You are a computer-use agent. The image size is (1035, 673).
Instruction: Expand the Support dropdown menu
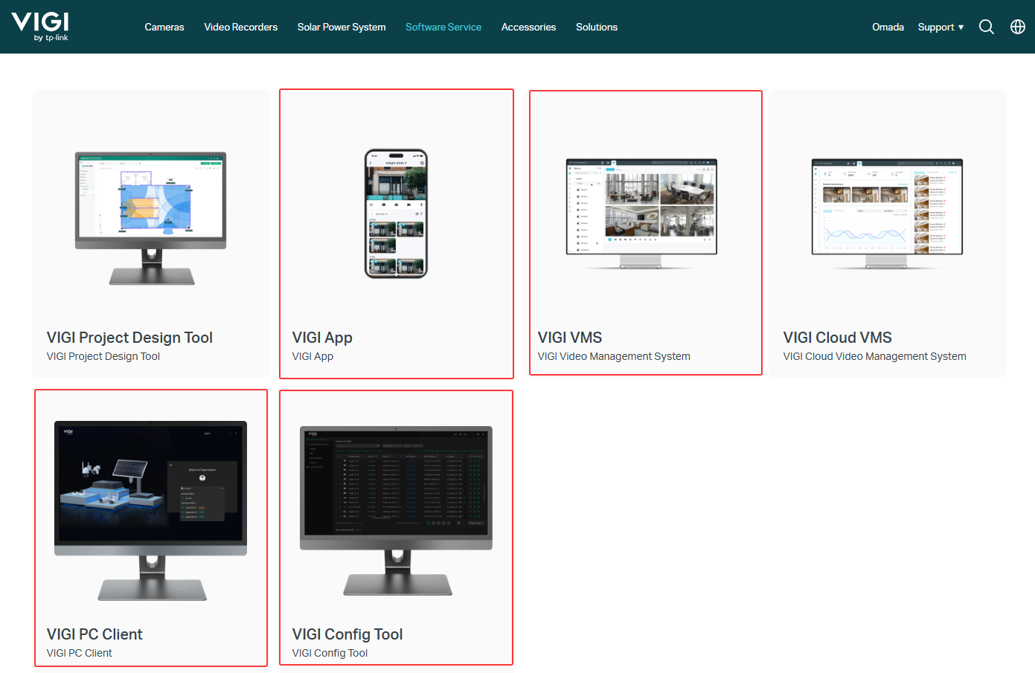click(x=941, y=27)
